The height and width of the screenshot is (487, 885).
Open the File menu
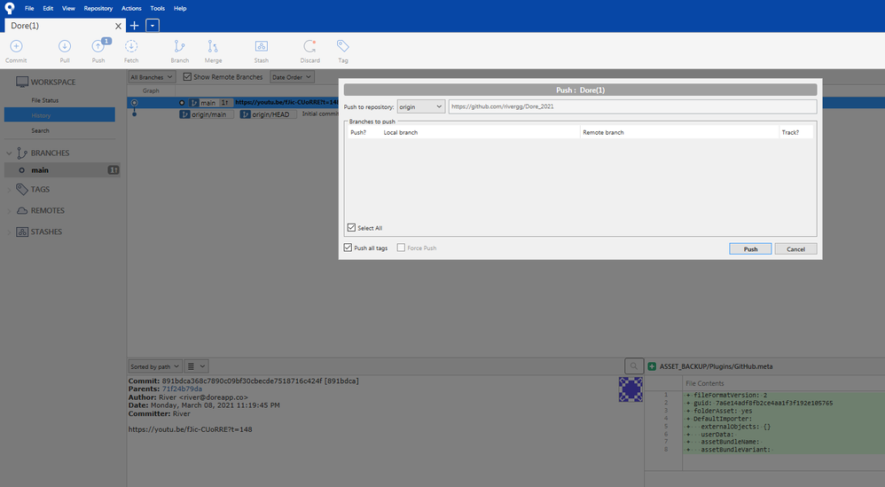pos(29,9)
